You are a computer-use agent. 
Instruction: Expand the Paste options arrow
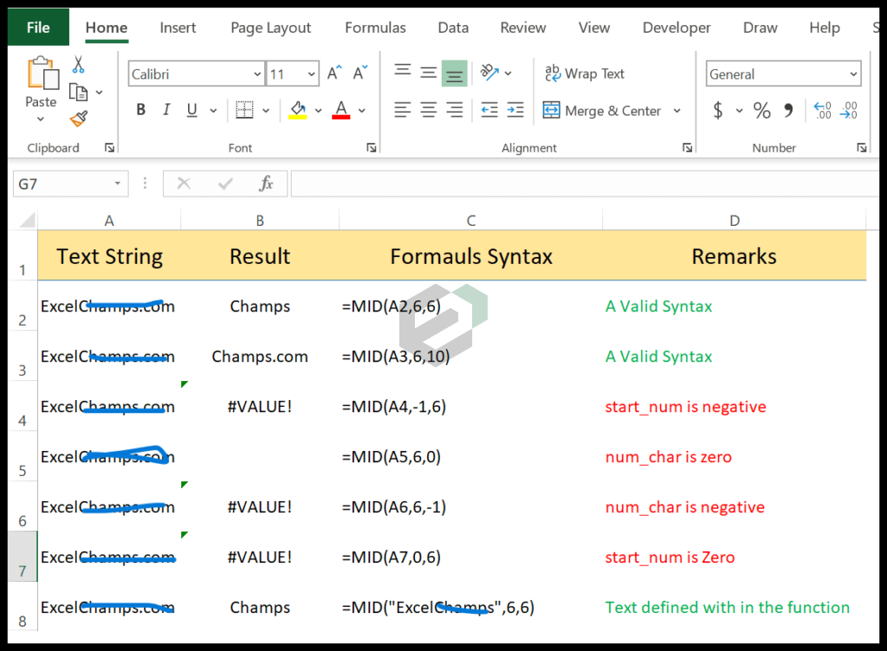40,119
